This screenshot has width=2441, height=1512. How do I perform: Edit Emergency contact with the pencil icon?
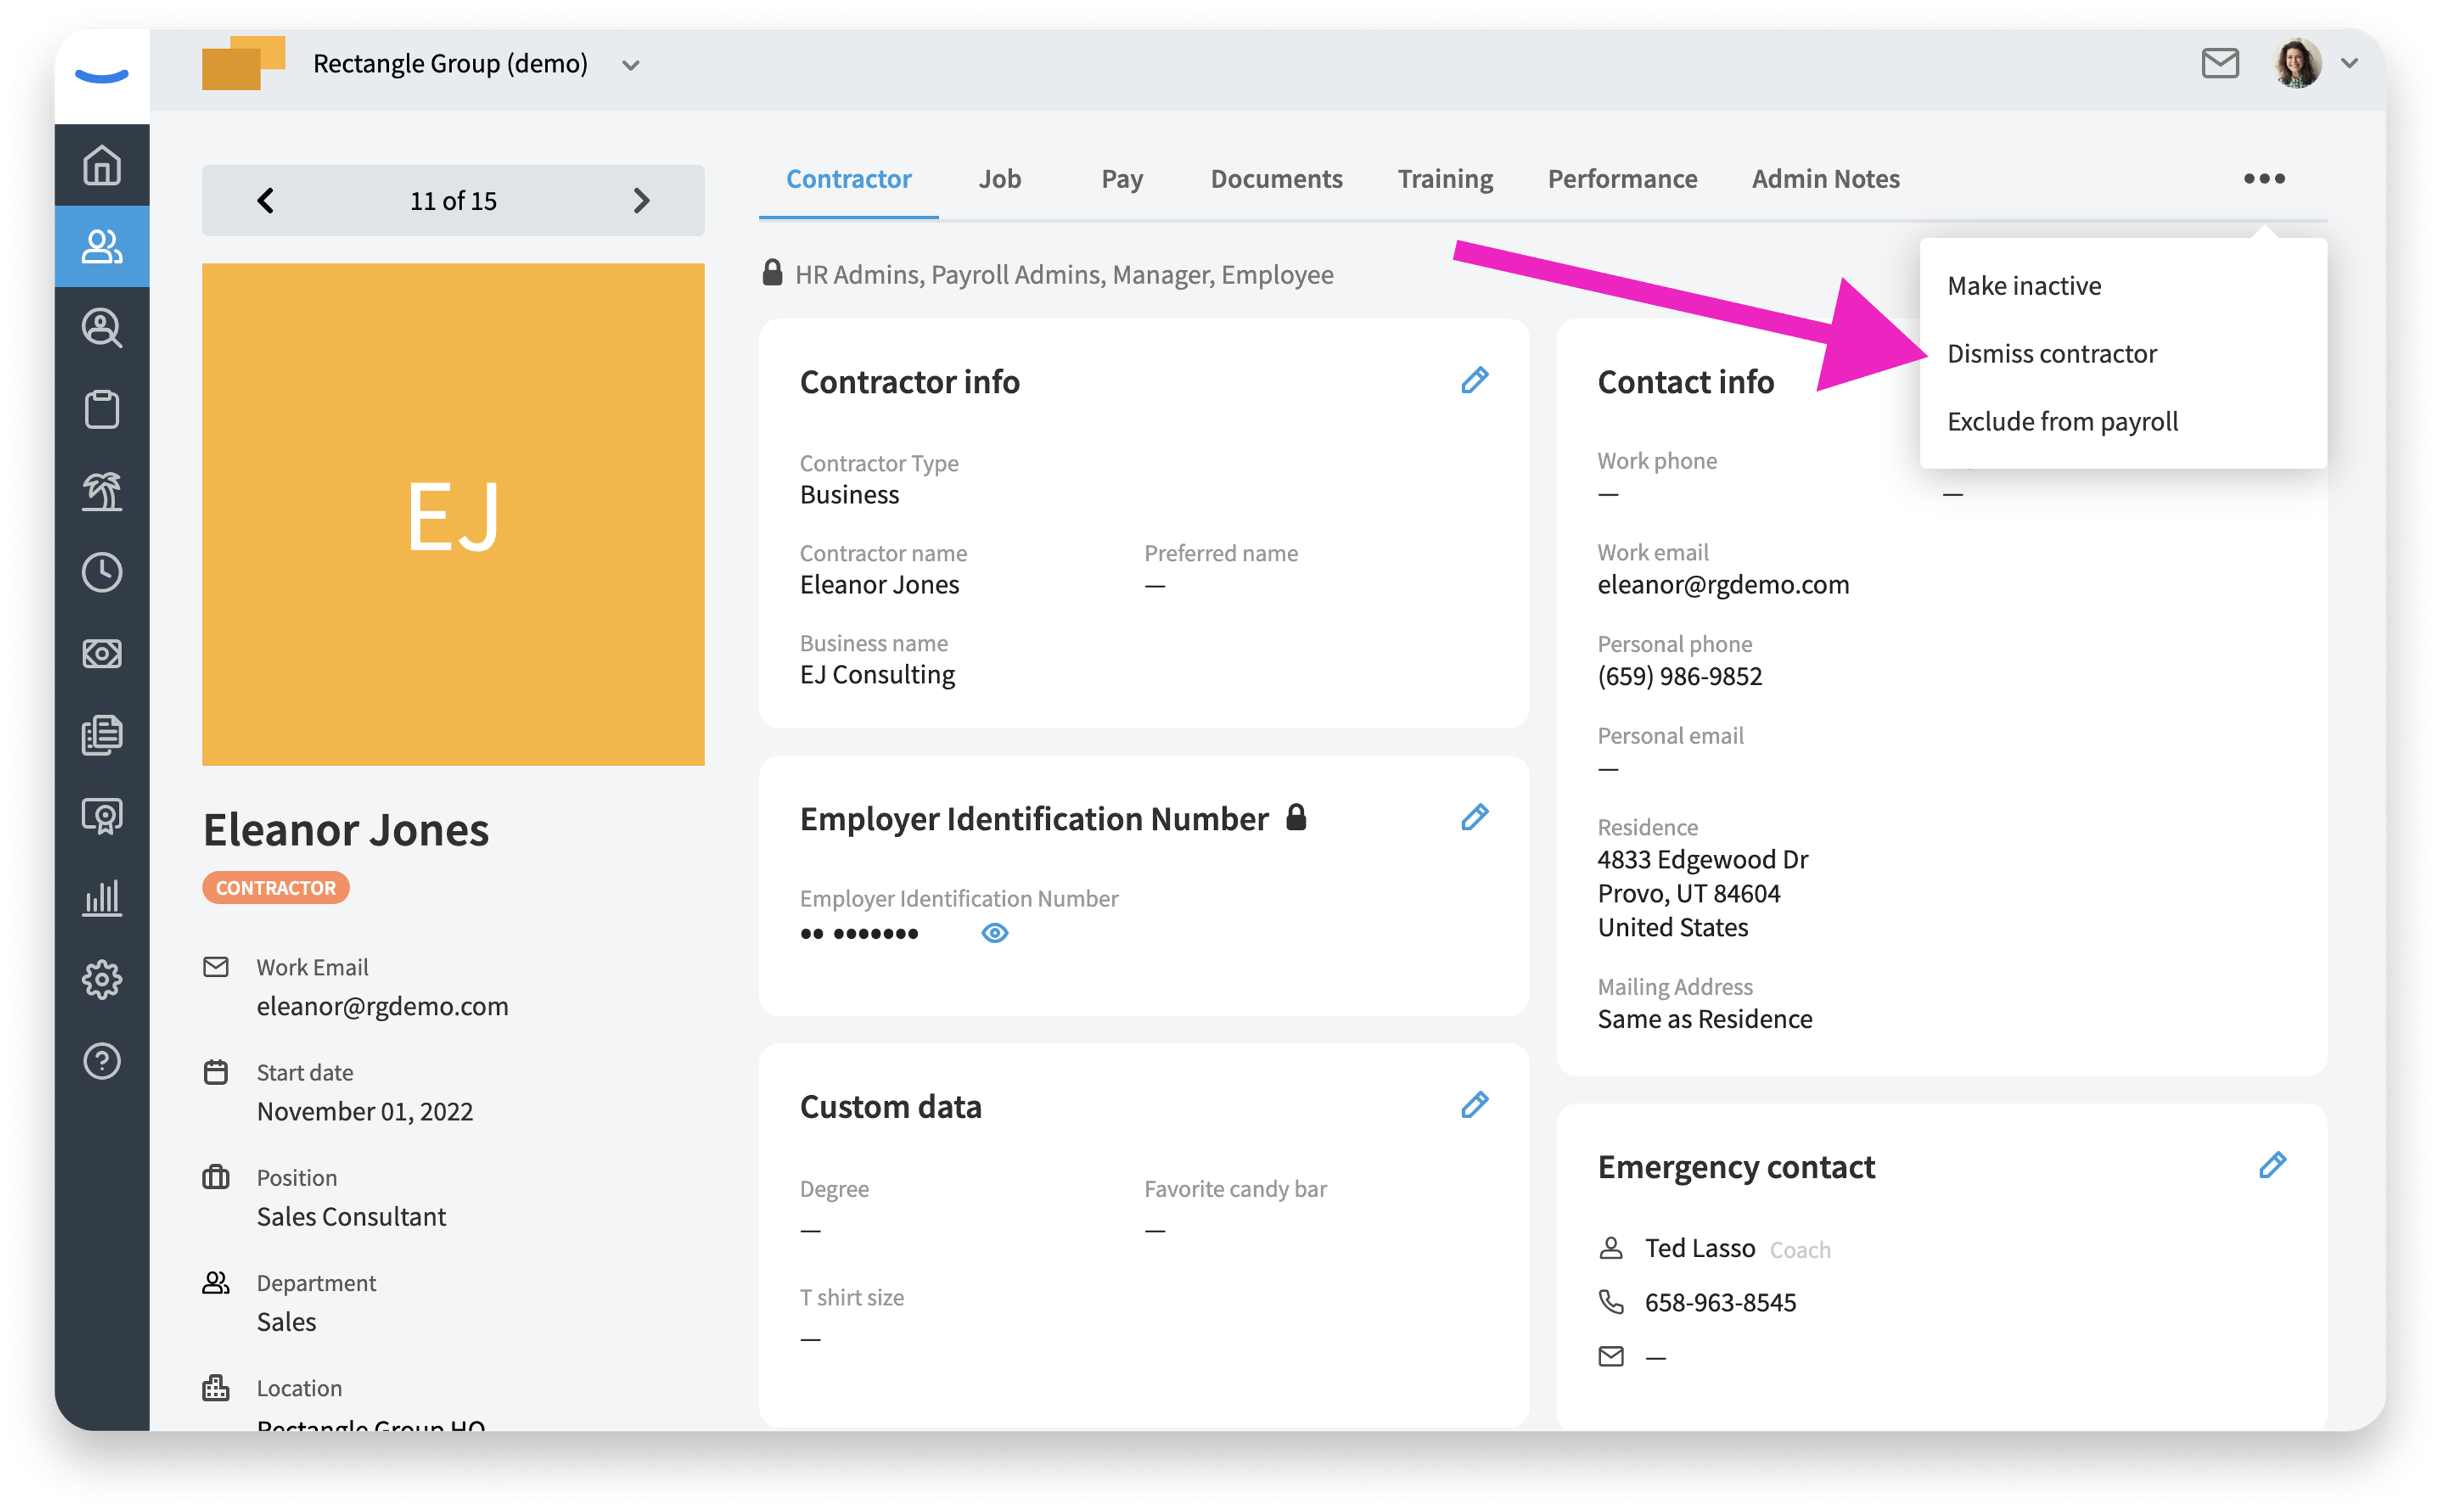[x=2272, y=1165]
